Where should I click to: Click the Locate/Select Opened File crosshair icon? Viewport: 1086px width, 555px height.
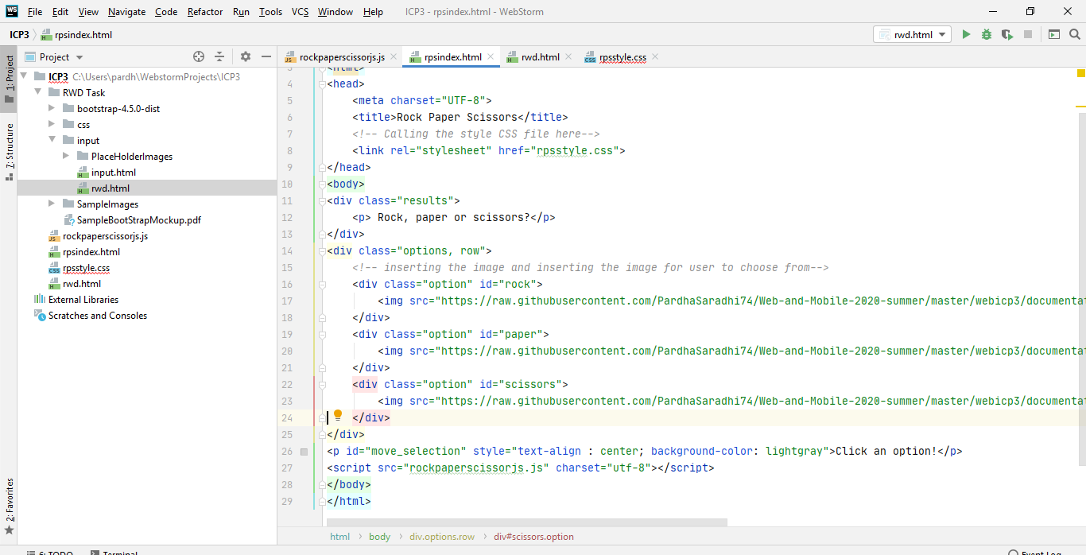[199, 56]
